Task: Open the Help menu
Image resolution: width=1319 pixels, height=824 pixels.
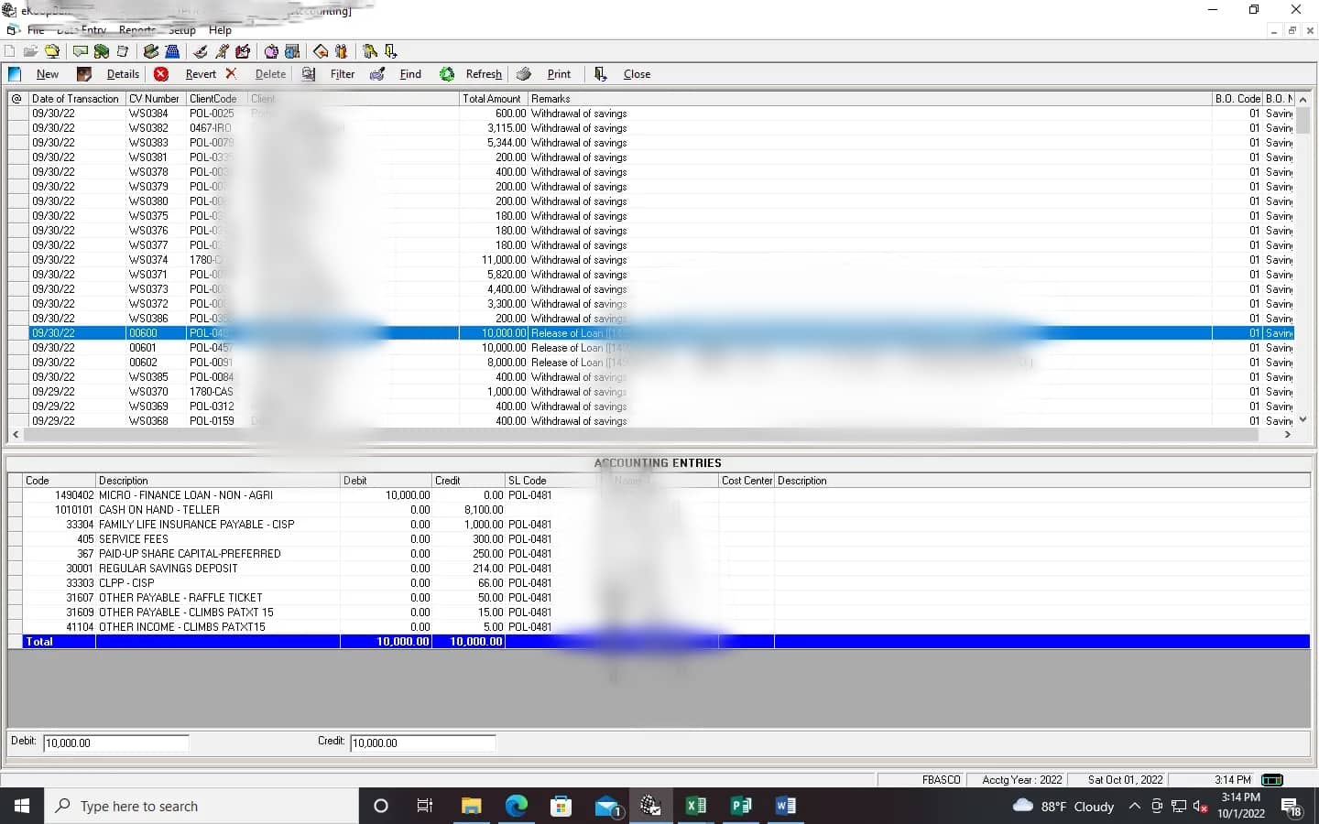Action: [x=220, y=30]
